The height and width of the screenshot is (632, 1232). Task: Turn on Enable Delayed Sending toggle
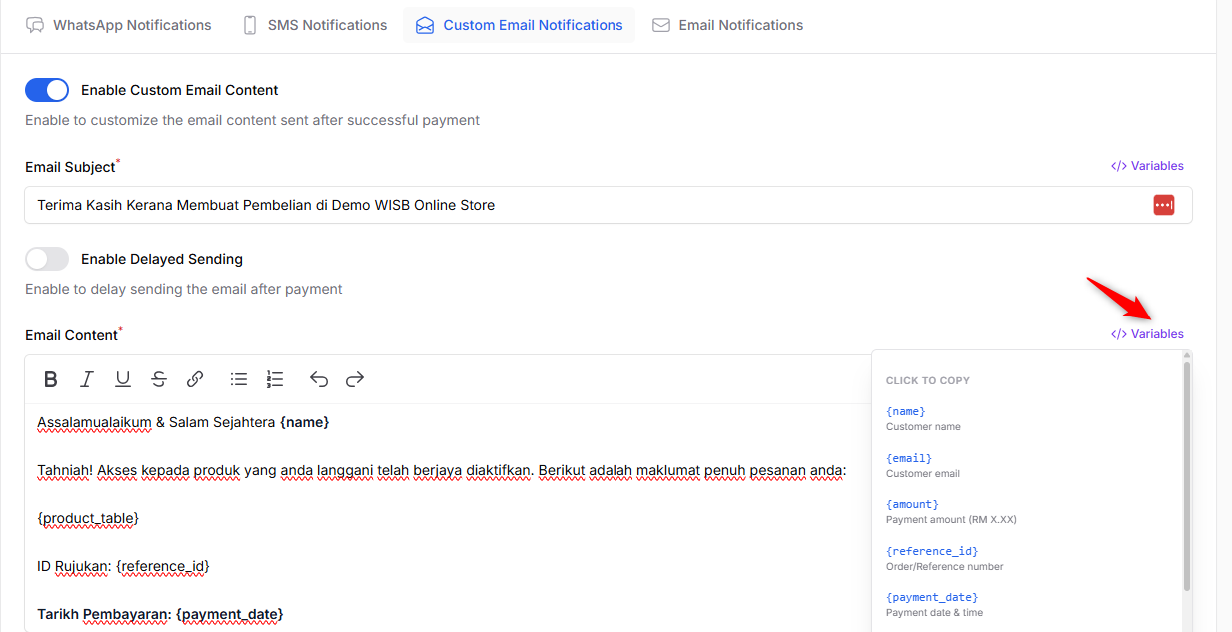47,259
